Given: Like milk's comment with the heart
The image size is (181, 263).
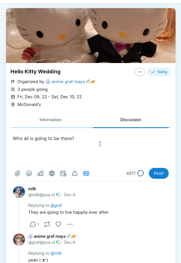Looking at the screenshot, I should (x=58, y=224).
